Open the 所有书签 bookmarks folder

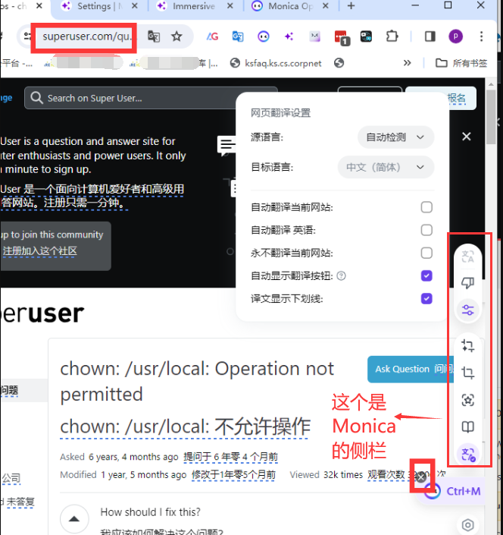tap(461, 63)
